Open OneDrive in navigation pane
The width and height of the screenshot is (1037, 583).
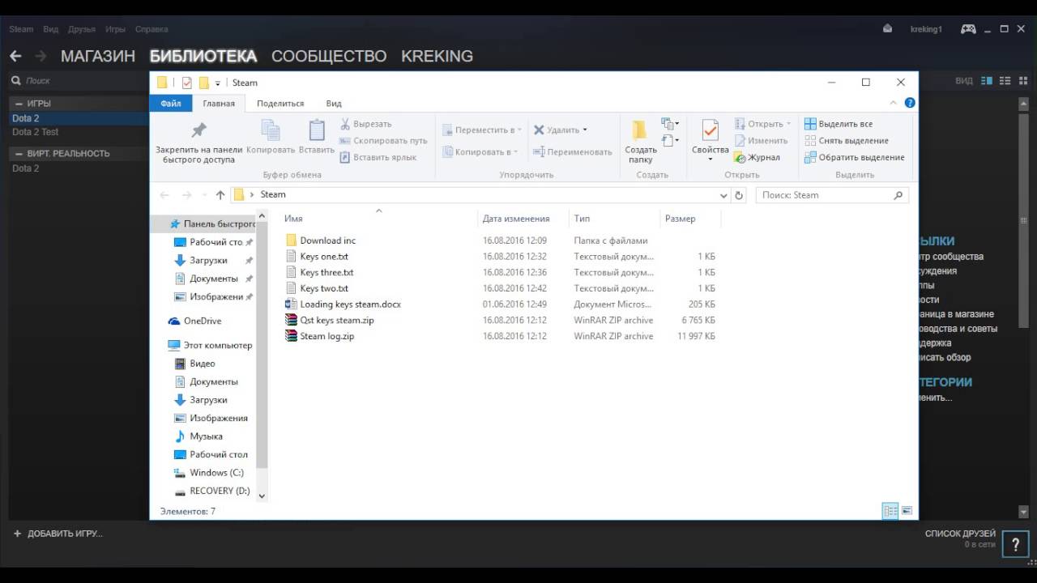click(x=194, y=321)
